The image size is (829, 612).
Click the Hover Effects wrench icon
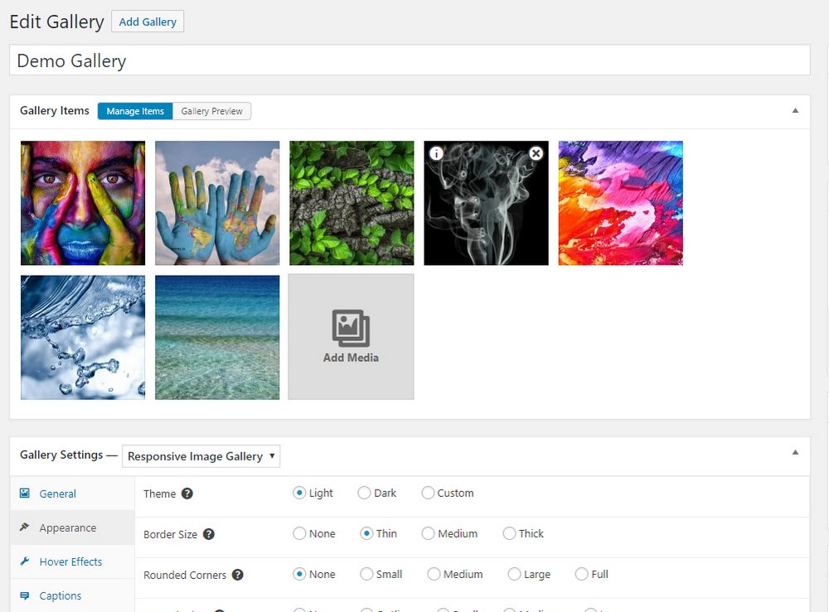(x=24, y=561)
